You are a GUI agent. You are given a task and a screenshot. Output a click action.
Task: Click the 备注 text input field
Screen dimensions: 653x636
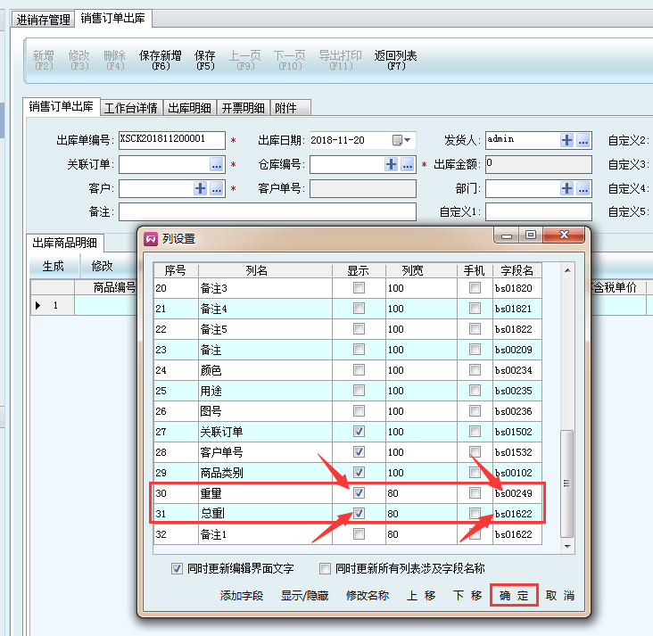[x=267, y=212]
